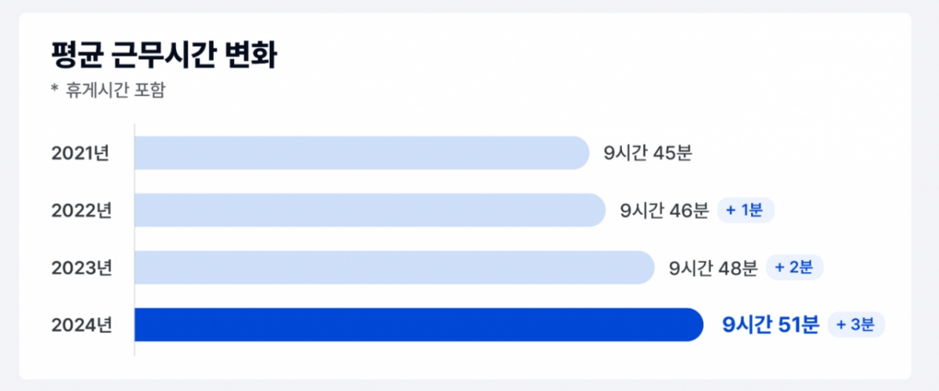Click the + 2분 change badge
Viewport: 939px width, 391px height.
tap(794, 267)
